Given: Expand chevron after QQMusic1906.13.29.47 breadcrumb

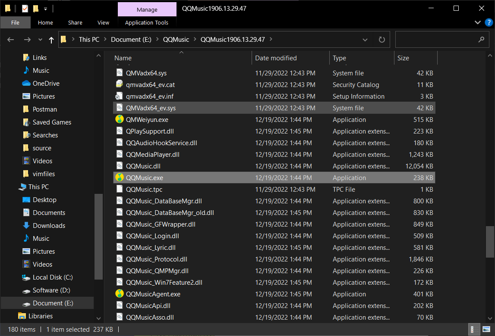Looking at the screenshot, I should tap(271, 39).
